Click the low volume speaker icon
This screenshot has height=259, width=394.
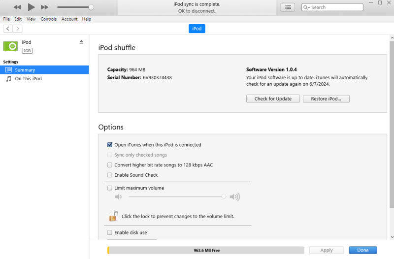pyautogui.click(x=118, y=196)
